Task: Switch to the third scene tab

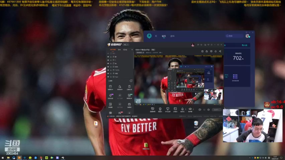Action: click(x=125, y=49)
